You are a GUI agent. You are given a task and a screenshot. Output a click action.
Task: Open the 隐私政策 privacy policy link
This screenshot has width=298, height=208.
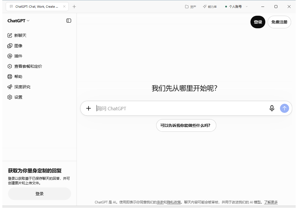(174, 202)
